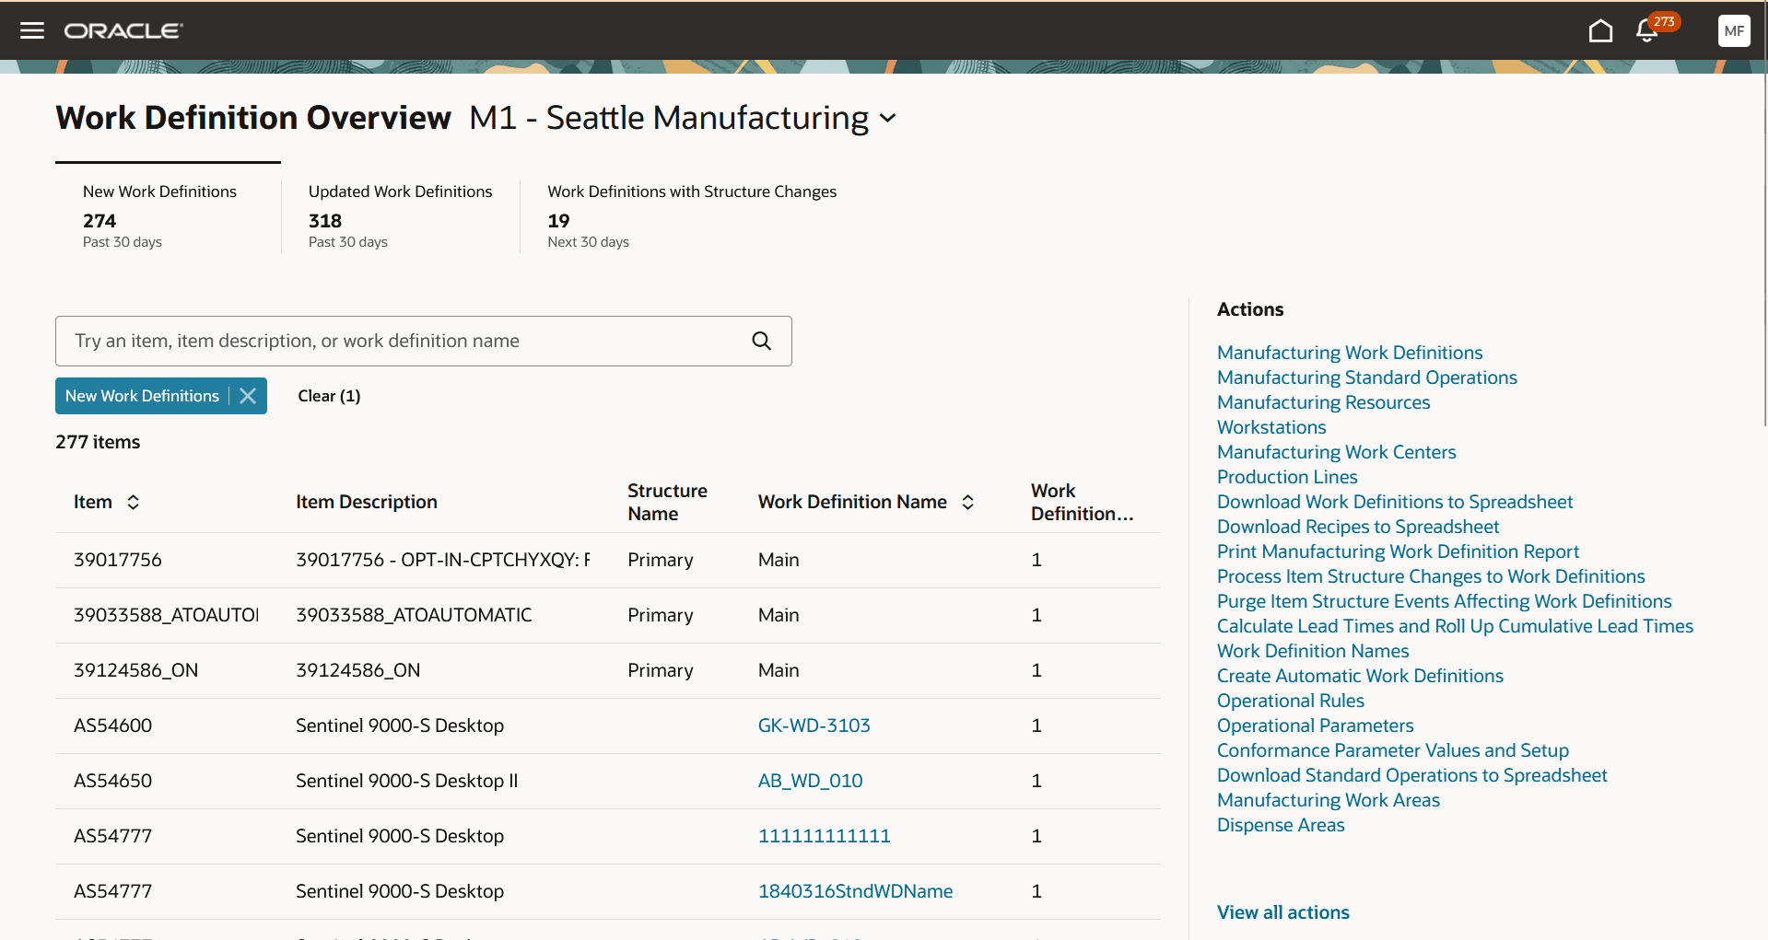Open Purge Item Structure Events link
1768x940 pixels.
click(1444, 601)
